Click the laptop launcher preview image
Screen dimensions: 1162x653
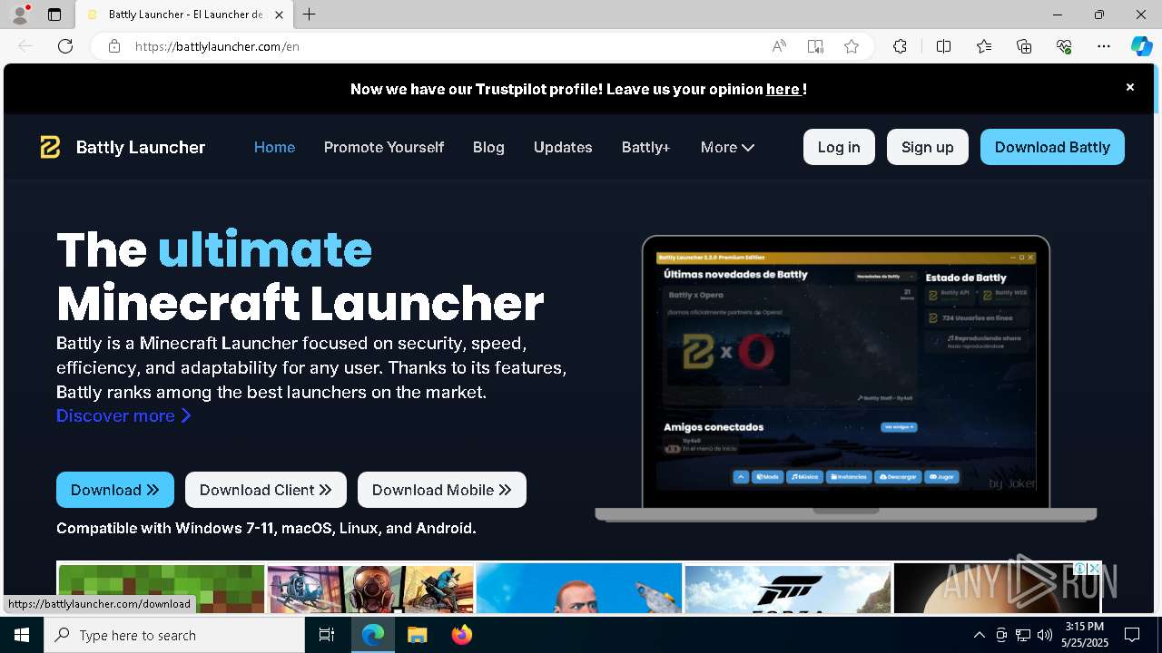tap(846, 378)
